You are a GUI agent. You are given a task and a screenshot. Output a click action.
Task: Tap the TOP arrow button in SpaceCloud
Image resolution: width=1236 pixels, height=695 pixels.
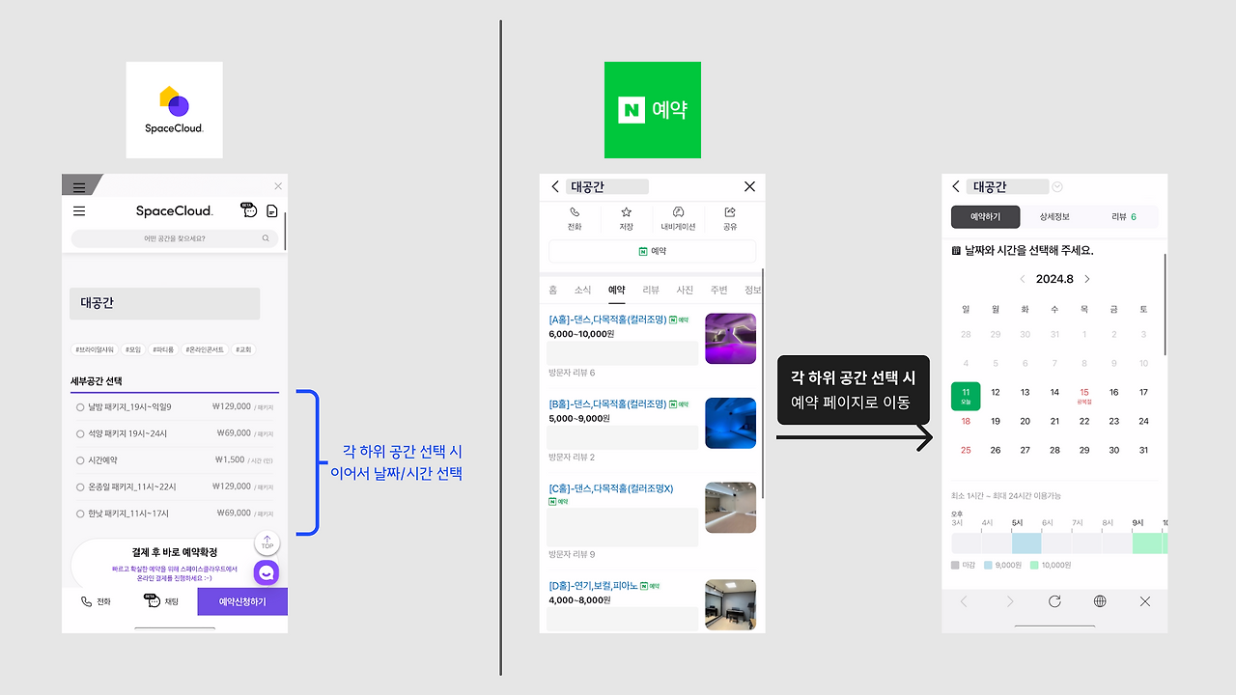tap(267, 542)
